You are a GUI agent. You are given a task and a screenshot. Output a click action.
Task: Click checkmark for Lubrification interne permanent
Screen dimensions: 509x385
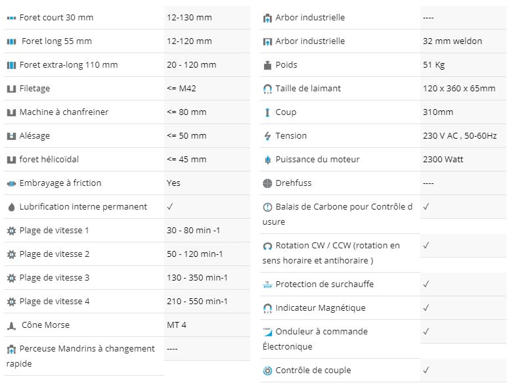pos(170,206)
